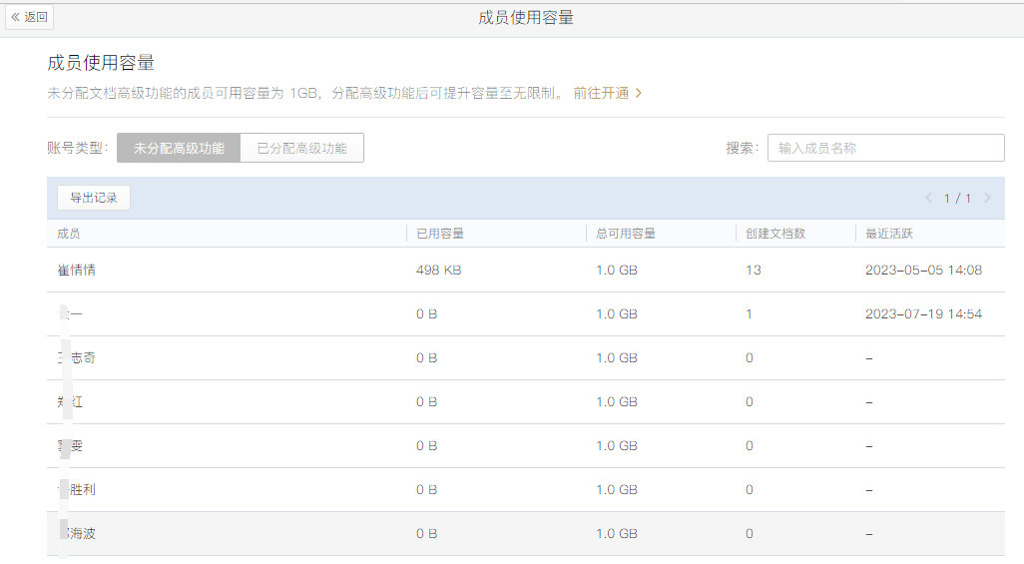Open the 前往开通 link
Image resolution: width=1024 pixels, height=564 pixels.
tap(607, 93)
